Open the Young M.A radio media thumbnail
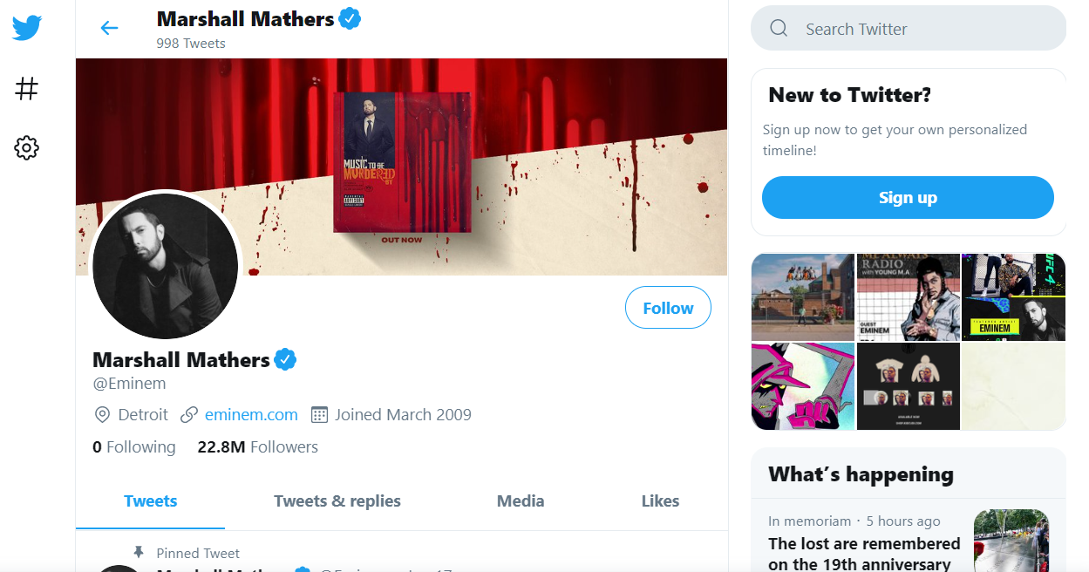Viewport: 1089px width, 572px height. point(908,296)
